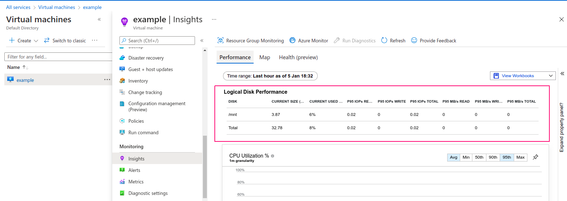Screen dimensions: 567x201
Task: Click the example breadcrumb
Action: point(92,7)
